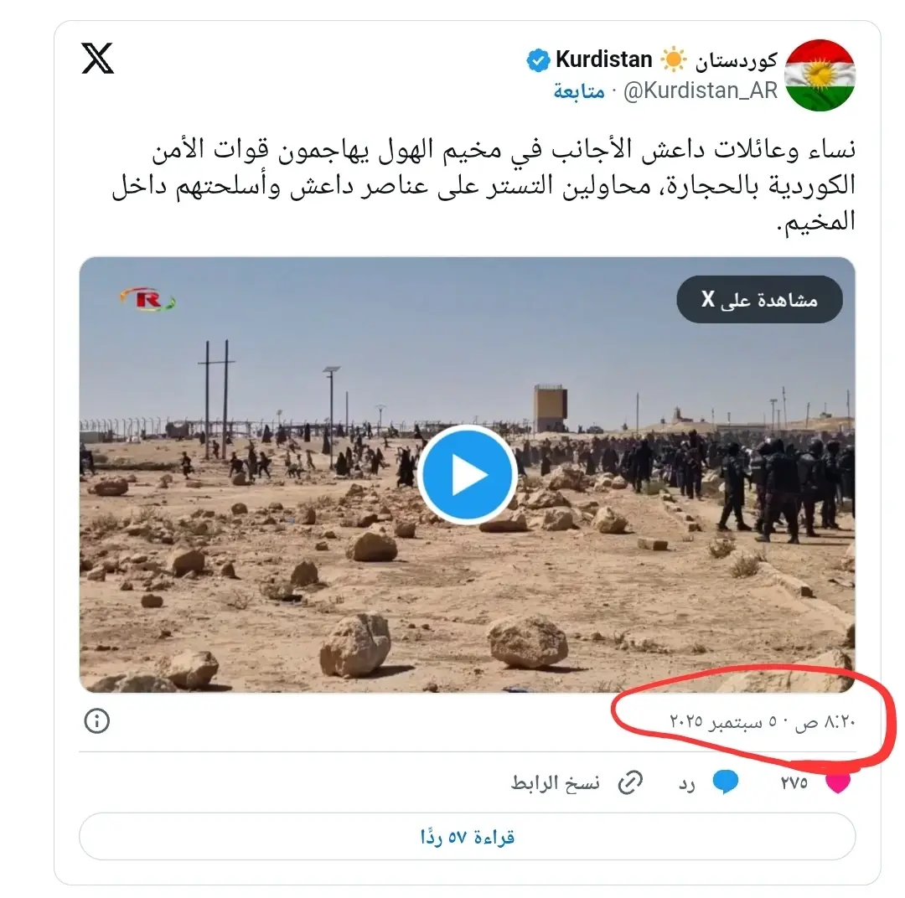Click the مشاهدة على X button
The height and width of the screenshot is (898, 905).
[x=759, y=300]
